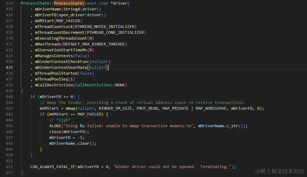307x177 pixels.
Task: Click the ProcessState constructor name on line 424
Action: click(x=68, y=3)
